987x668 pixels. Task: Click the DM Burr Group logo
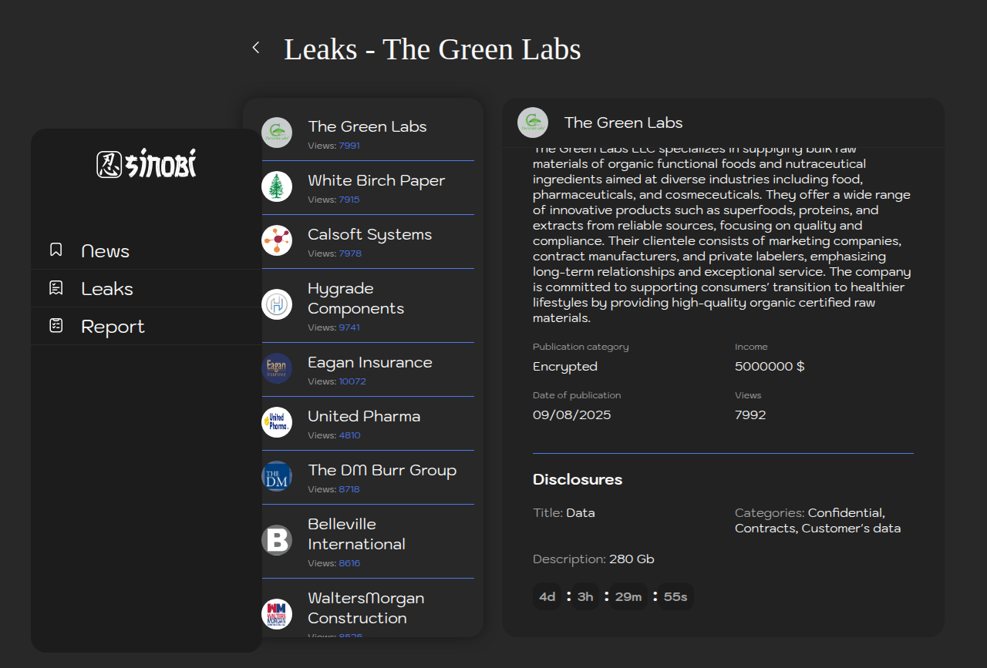tap(277, 476)
